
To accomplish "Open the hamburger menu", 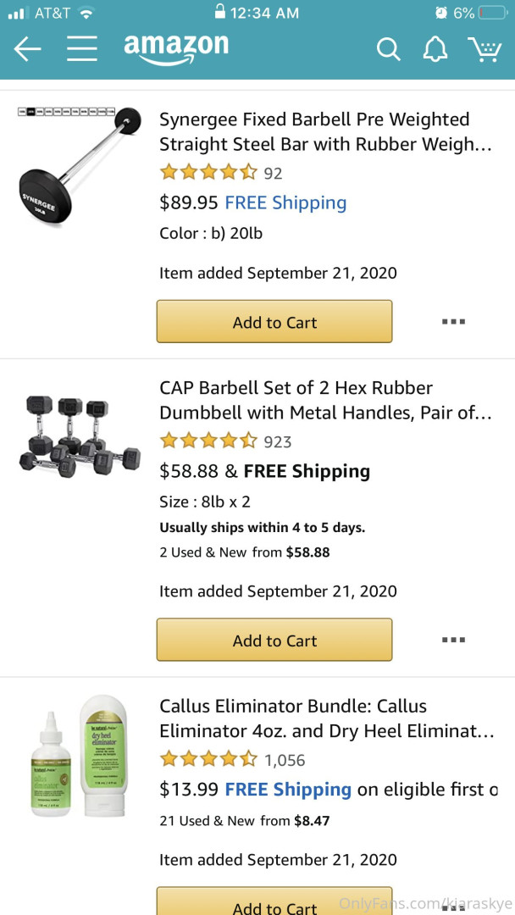I will (x=82, y=49).
